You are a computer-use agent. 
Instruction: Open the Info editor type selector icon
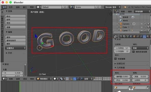(4, 7)
